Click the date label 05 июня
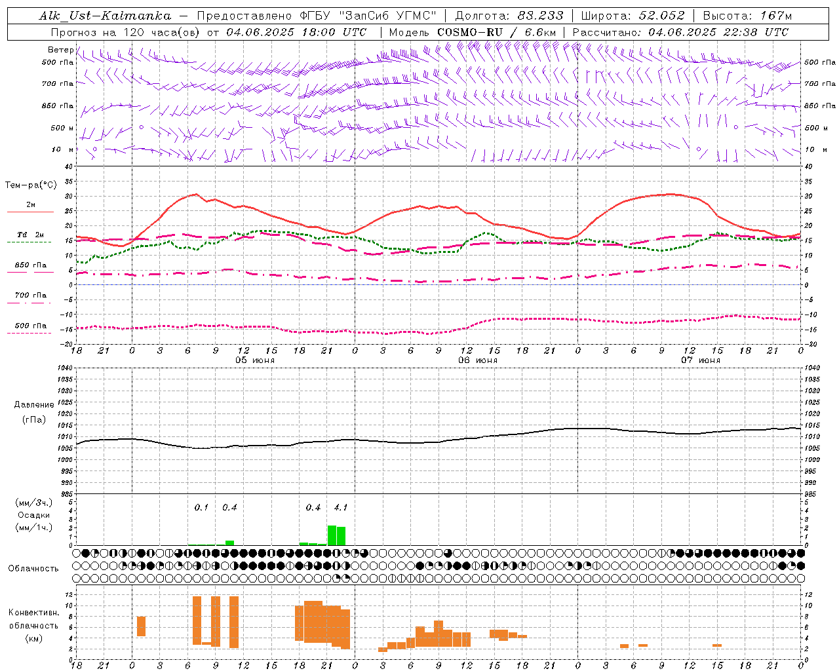This screenshot has width=839, height=671. (255, 360)
